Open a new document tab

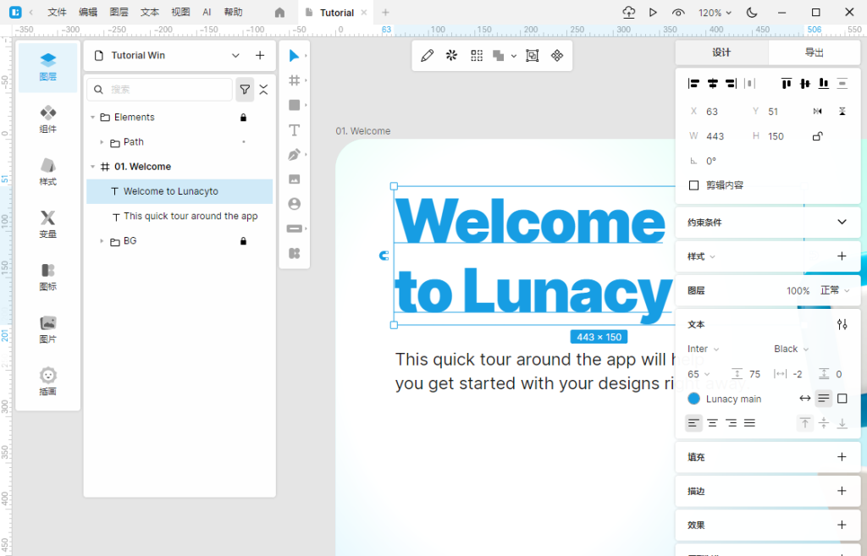coord(385,12)
